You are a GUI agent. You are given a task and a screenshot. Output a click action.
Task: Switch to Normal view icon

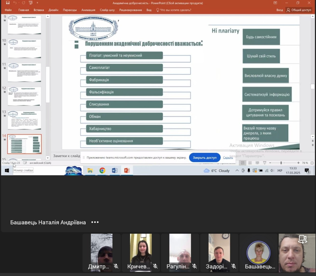click(243, 163)
